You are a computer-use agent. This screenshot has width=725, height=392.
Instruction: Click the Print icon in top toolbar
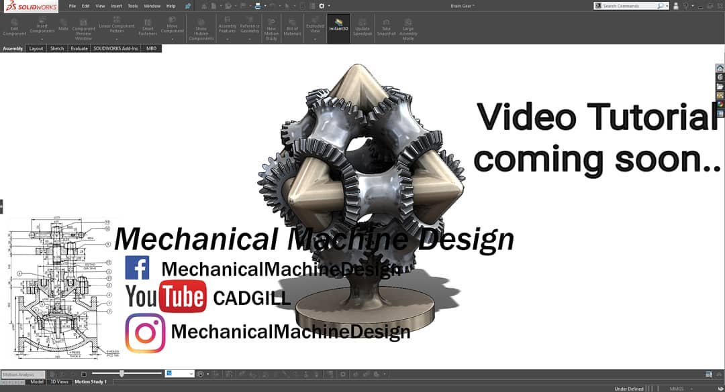click(258, 6)
